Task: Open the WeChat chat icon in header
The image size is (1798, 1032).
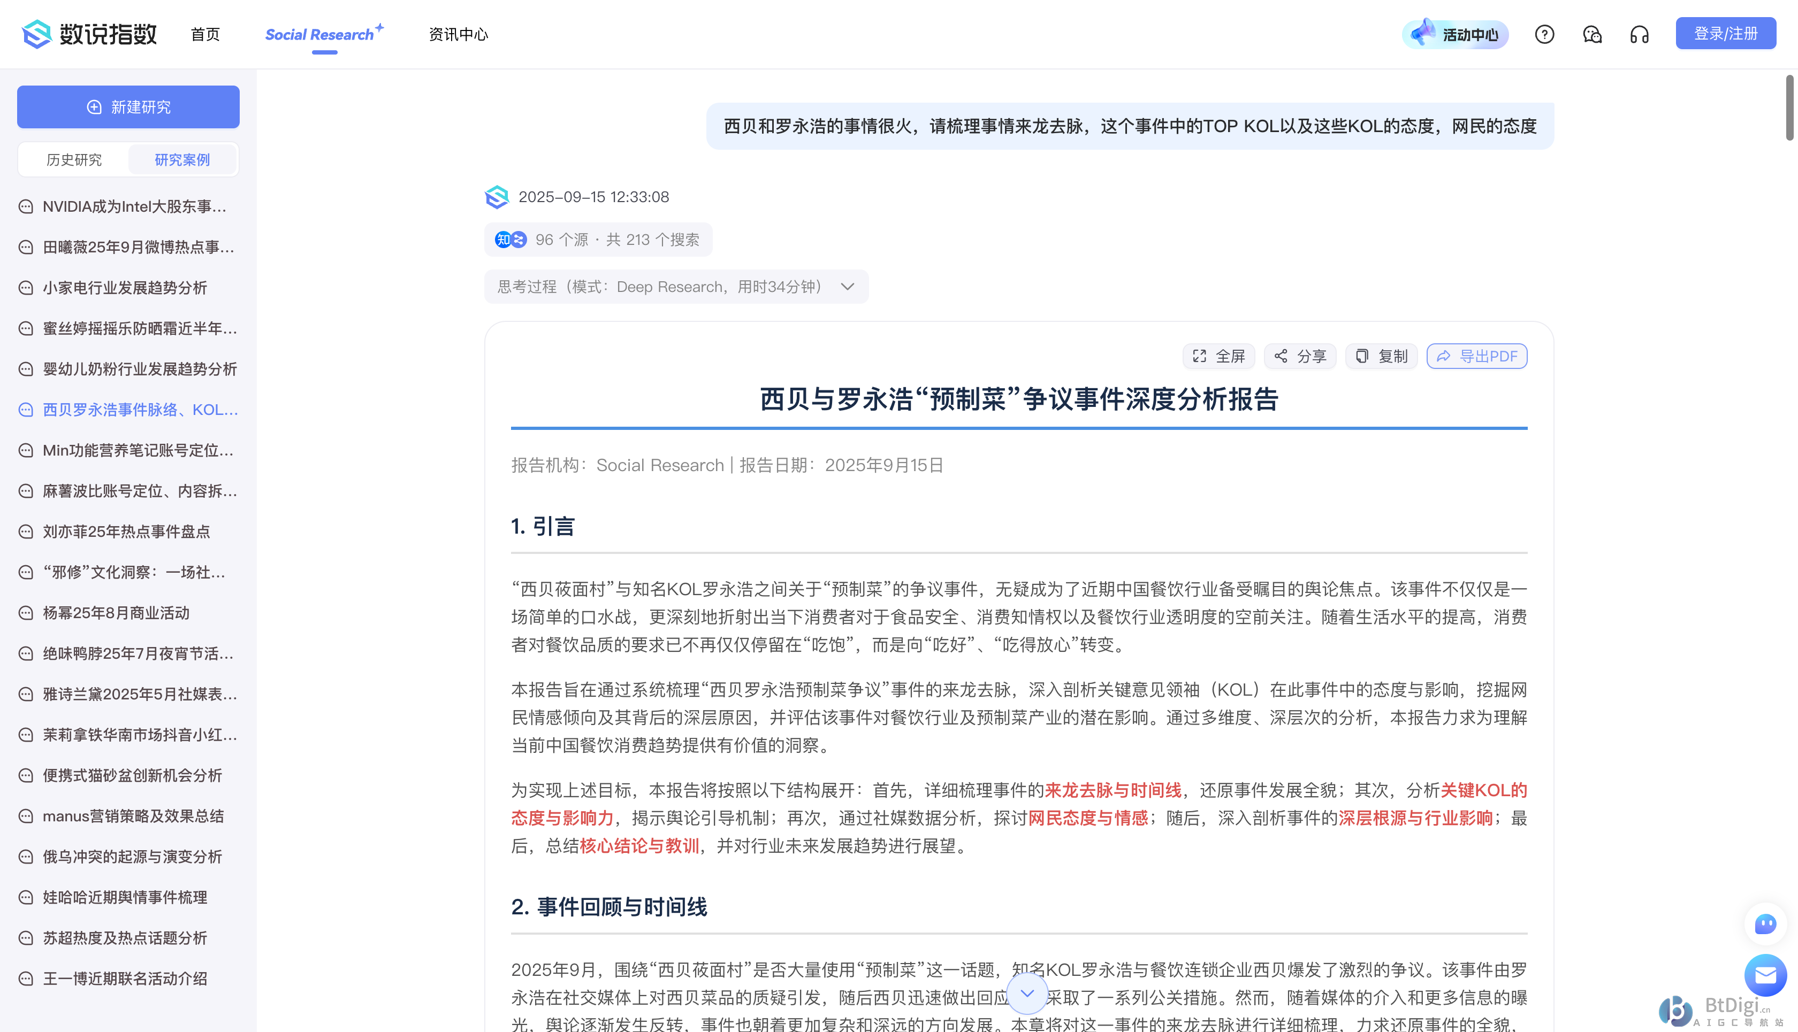Action: (x=1591, y=34)
